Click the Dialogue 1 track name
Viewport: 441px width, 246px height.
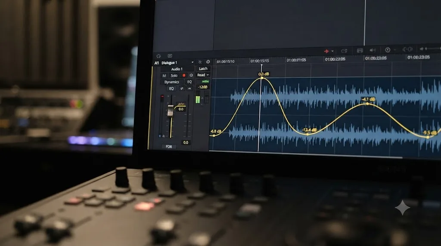pyautogui.click(x=169, y=63)
